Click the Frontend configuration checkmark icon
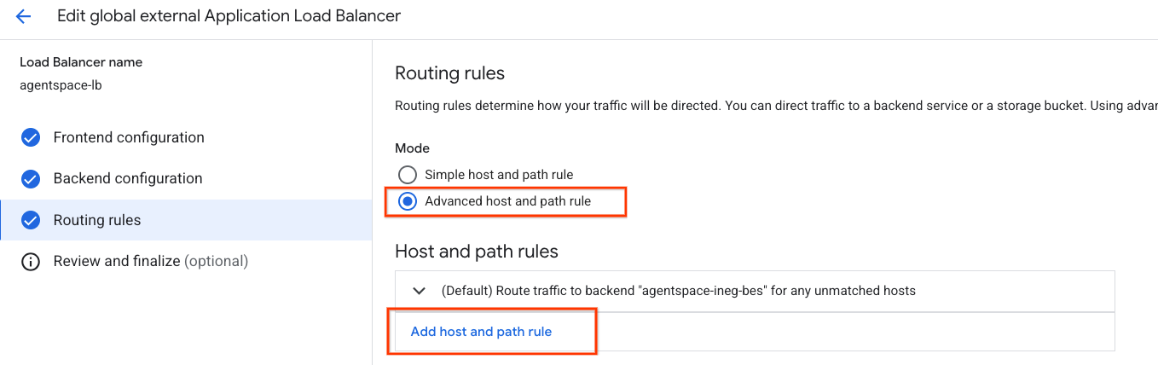The image size is (1158, 365). click(x=31, y=137)
